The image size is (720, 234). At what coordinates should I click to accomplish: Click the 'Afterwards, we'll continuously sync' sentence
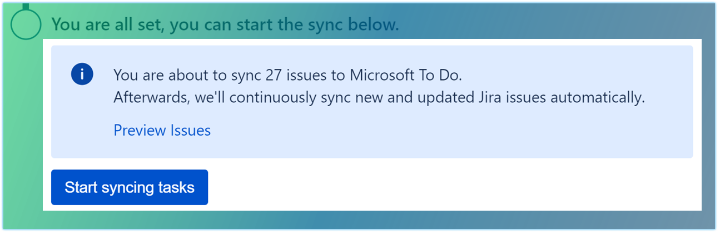point(379,98)
